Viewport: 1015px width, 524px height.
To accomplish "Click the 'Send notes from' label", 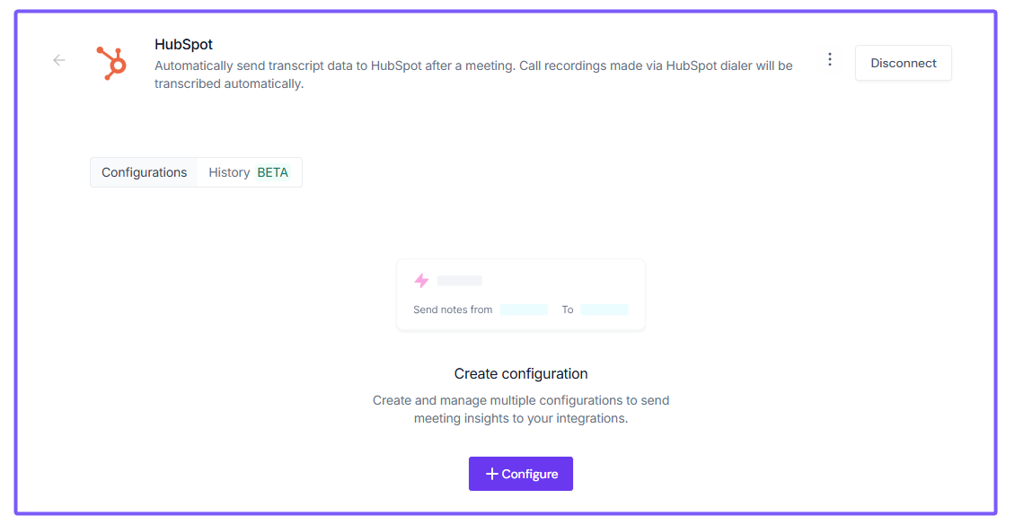I will tap(453, 310).
